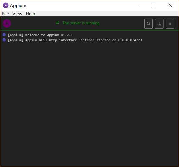Screen dimensions: 179x167
Task: Click the Appium icon in the title bar
Action: click(6, 5)
